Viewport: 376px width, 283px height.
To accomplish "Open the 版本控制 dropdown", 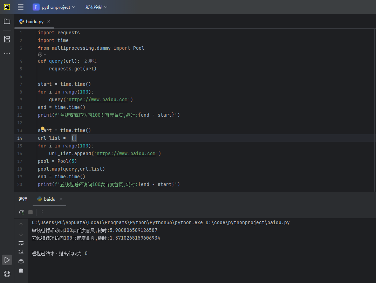I will (96, 7).
